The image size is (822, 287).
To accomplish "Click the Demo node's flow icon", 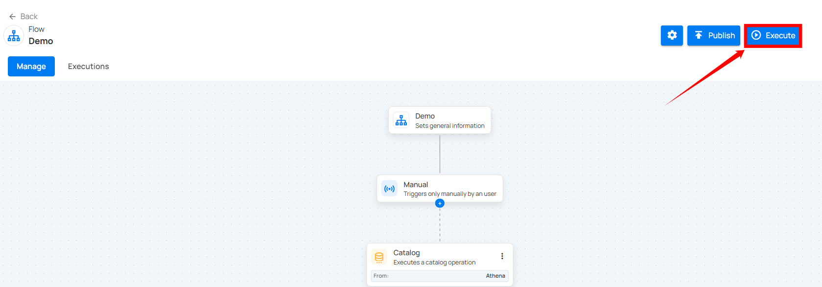I will 401,120.
